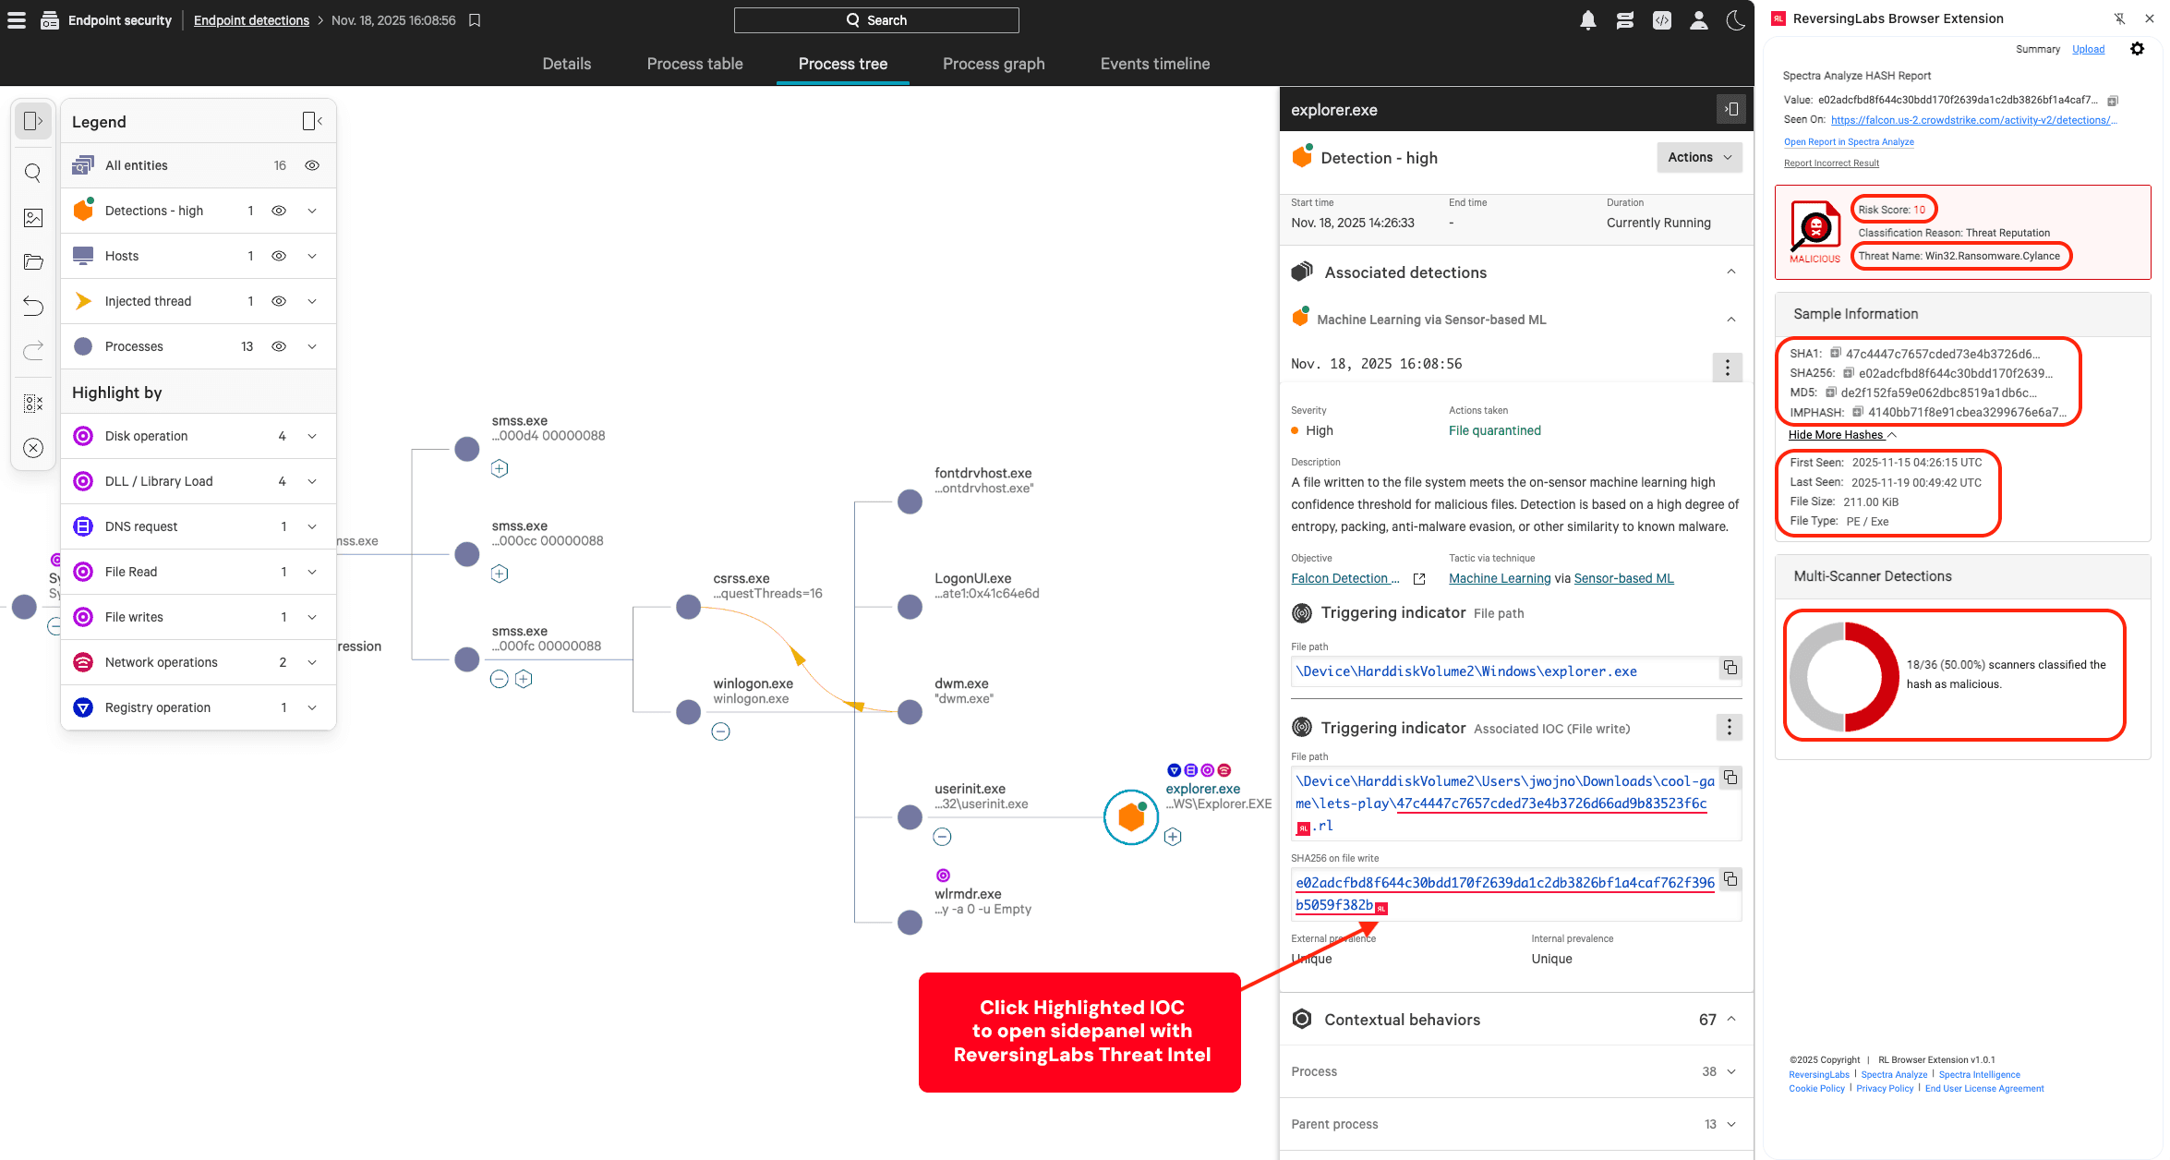Click the top Search field
Viewport: 2170px width, 1160px height.
click(875, 19)
